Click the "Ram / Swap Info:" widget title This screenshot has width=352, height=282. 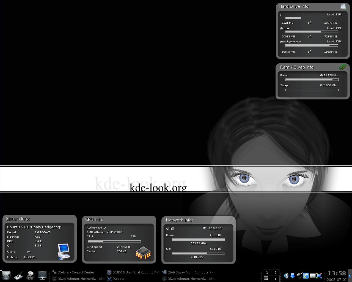[x=298, y=67]
